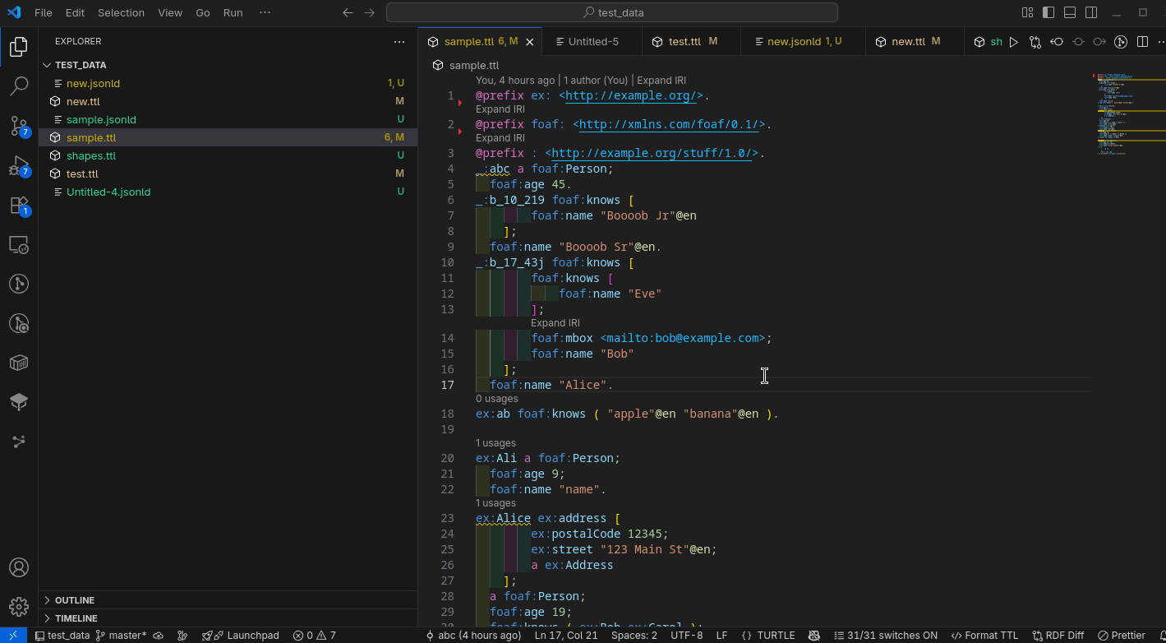The height and width of the screenshot is (643, 1166).
Task: Expand the OUTLINE section
Action: coord(75,600)
